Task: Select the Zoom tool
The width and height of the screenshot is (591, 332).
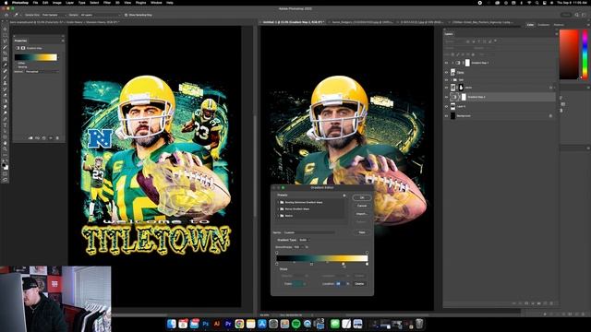Action: coord(5,149)
